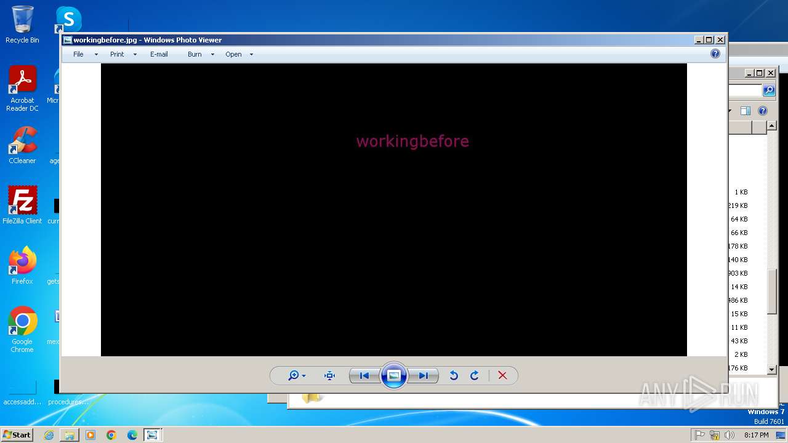Open Windows Media Player taskbar icon
Viewport: 788px width, 443px height.
pos(90,435)
